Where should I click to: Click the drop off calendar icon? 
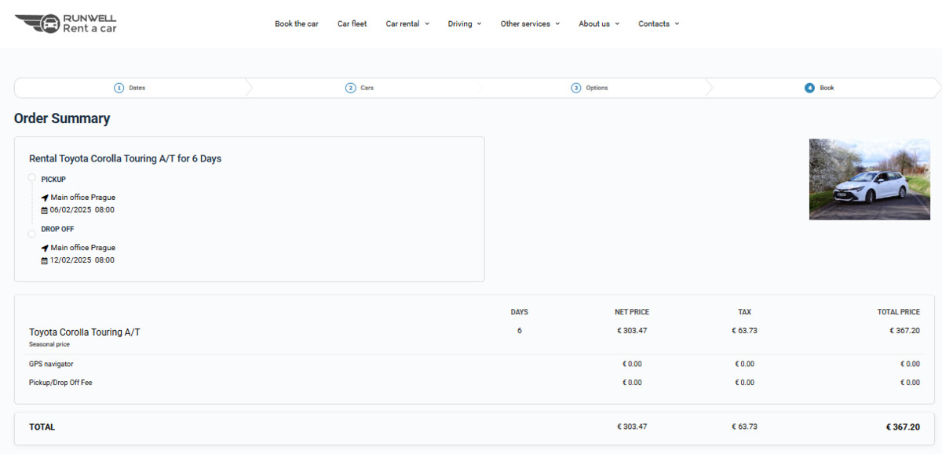point(45,260)
